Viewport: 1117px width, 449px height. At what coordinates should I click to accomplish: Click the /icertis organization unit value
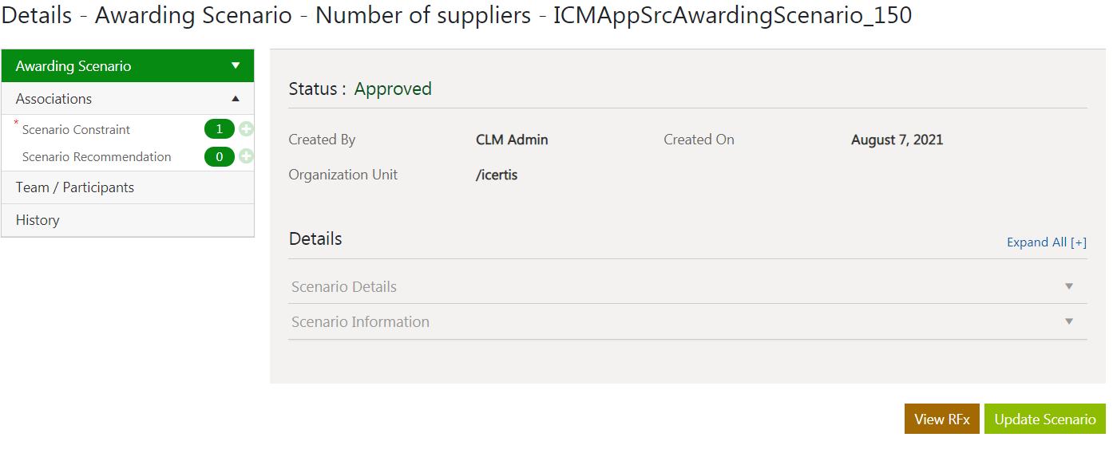(497, 175)
